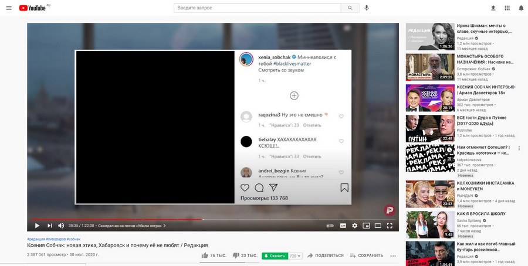528x266 pixels.
Task: Open the hamburger guide menu
Action: 9,8
